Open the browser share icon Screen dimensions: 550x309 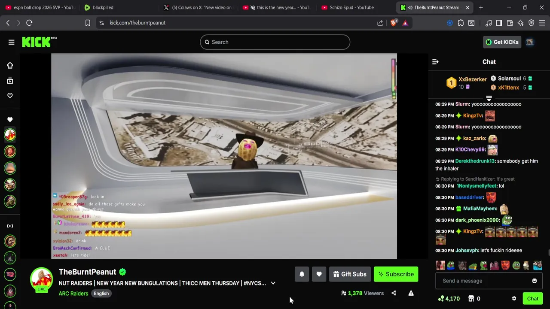point(380,23)
